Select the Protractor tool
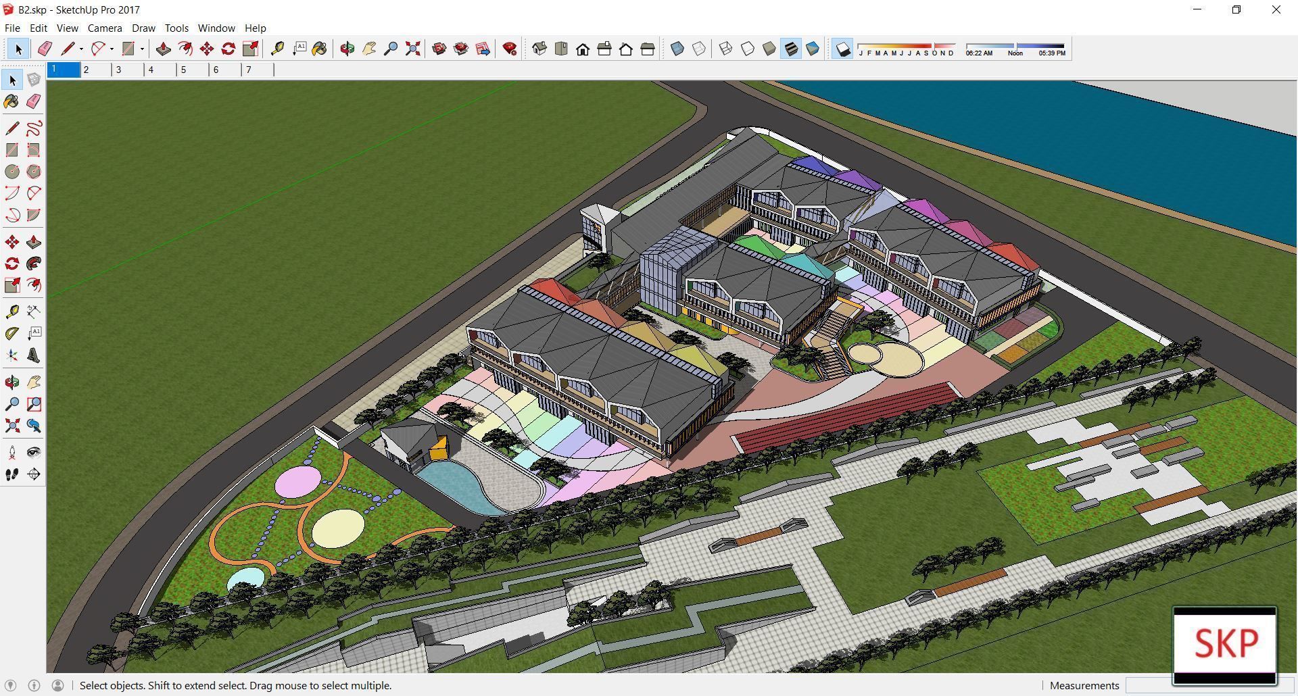Image resolution: width=1298 pixels, height=696 pixels. pyautogui.click(x=12, y=333)
